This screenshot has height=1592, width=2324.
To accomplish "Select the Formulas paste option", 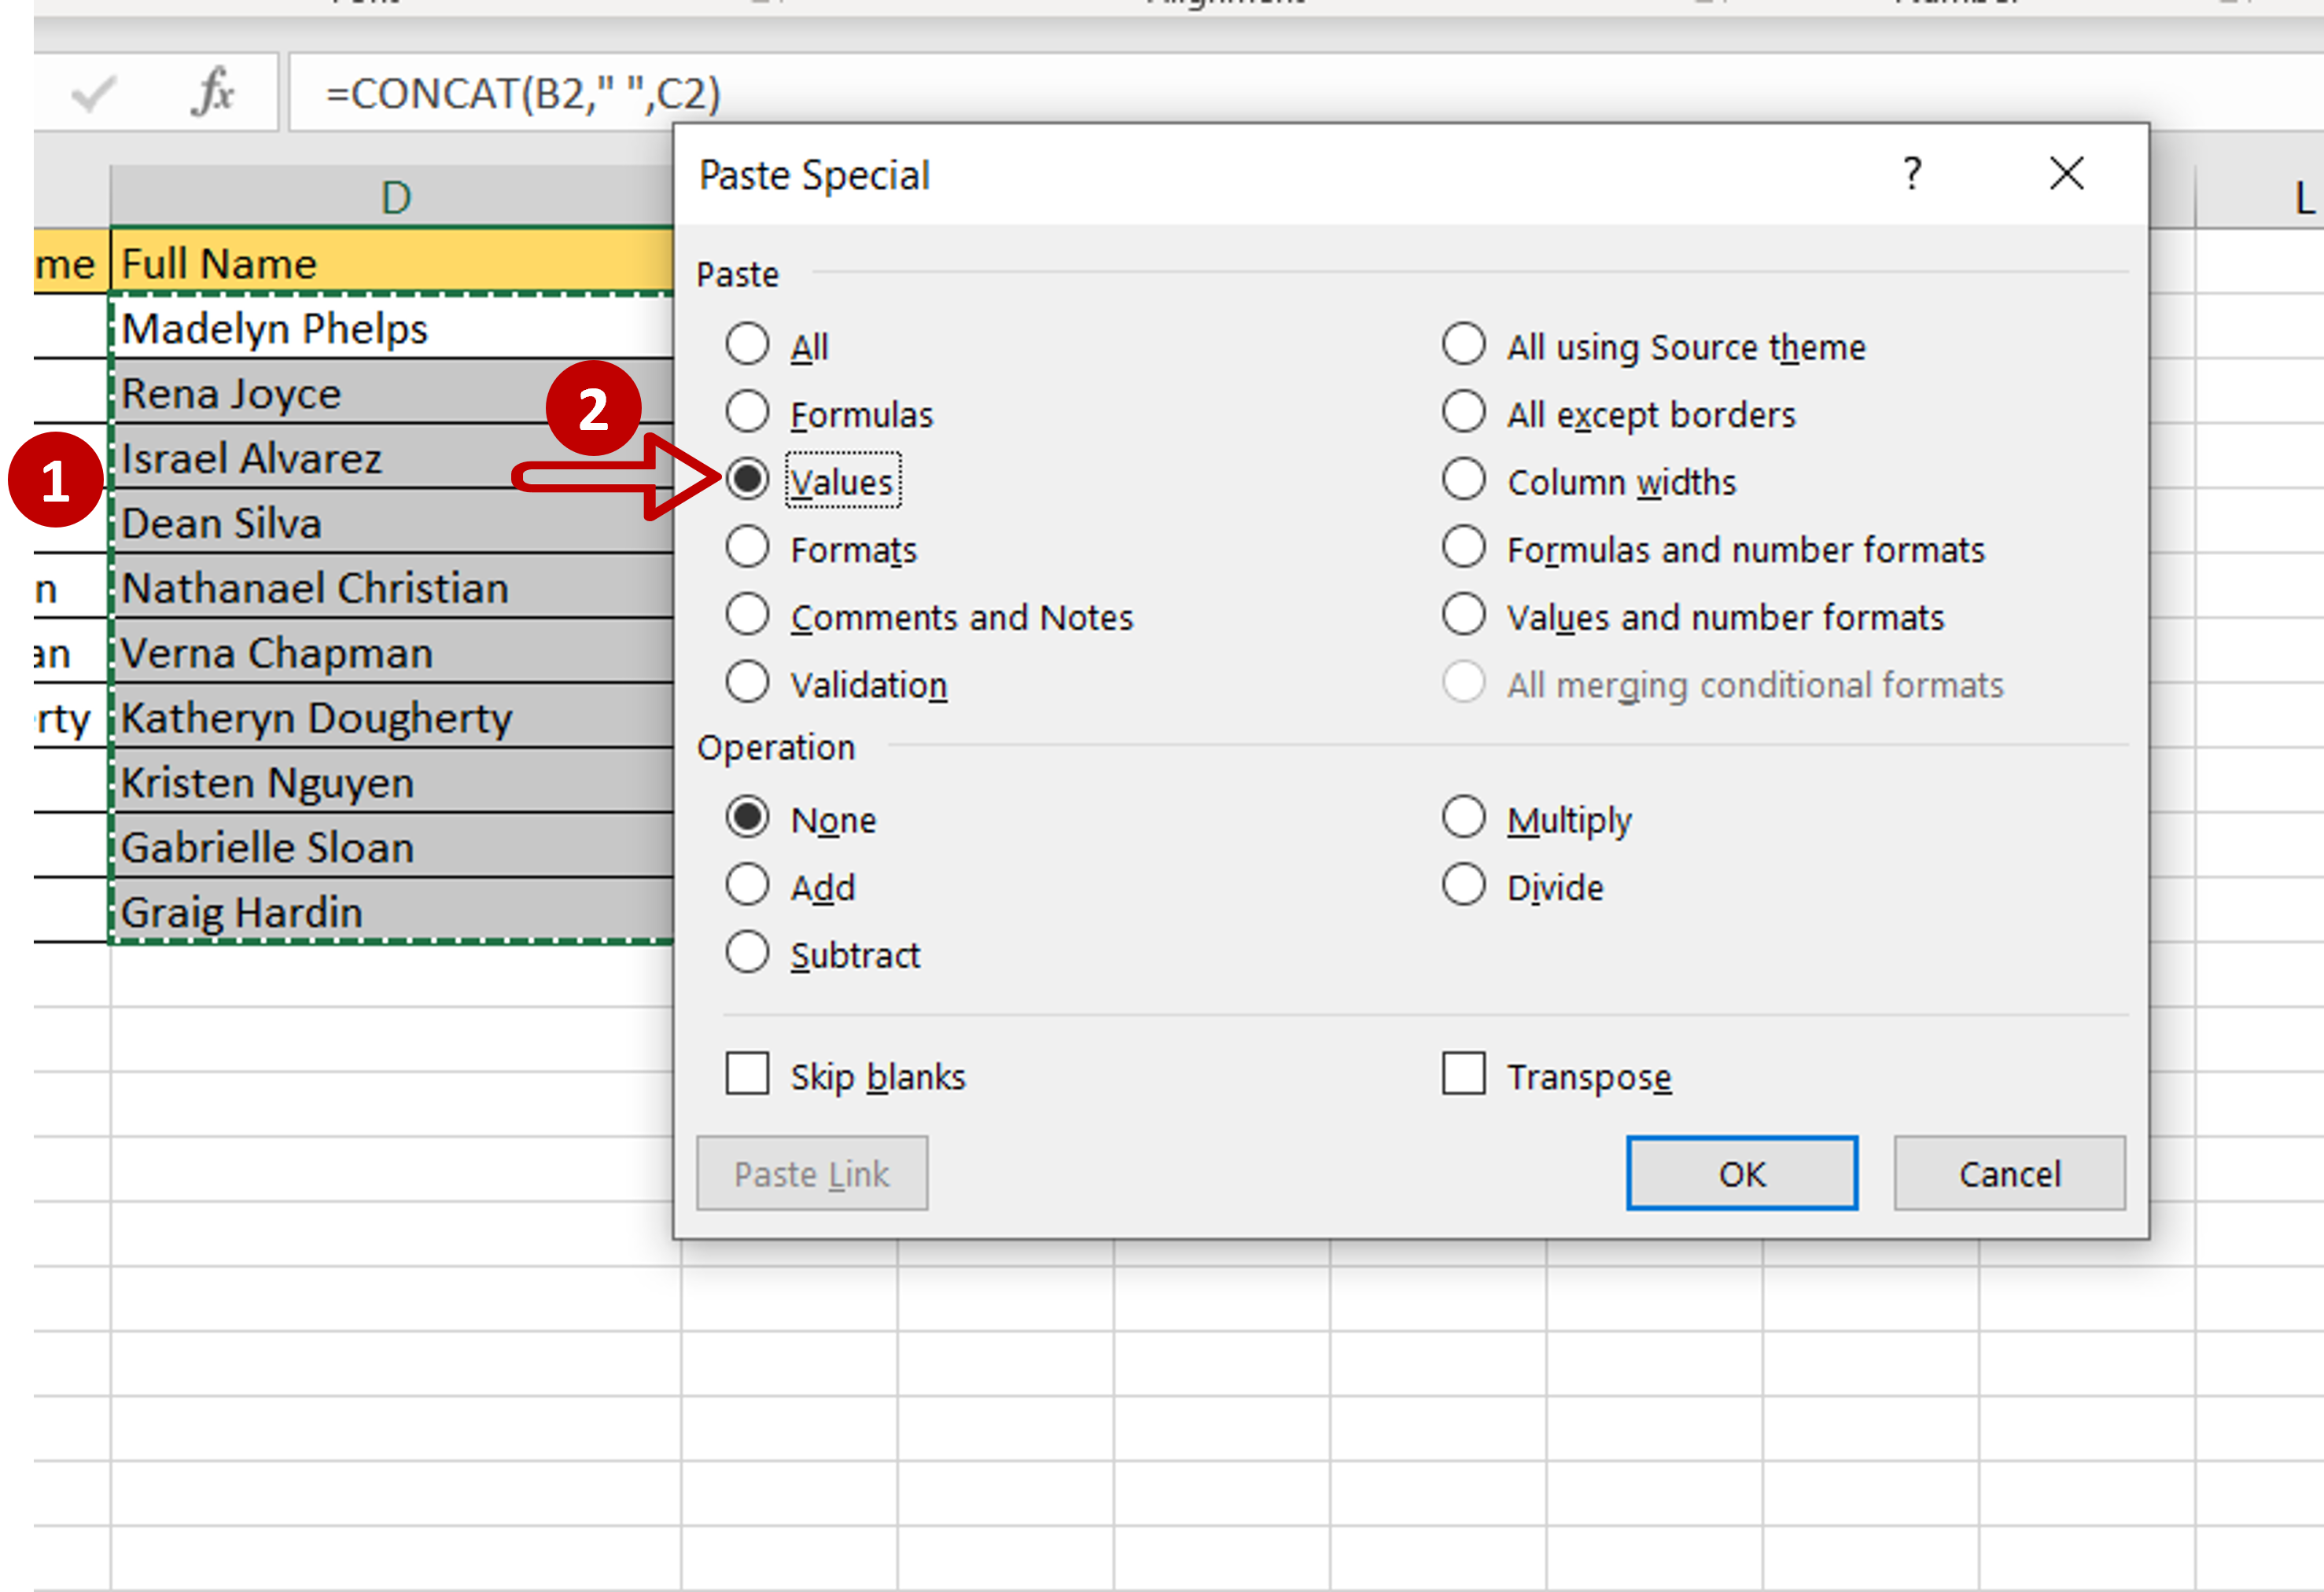I will [x=747, y=413].
